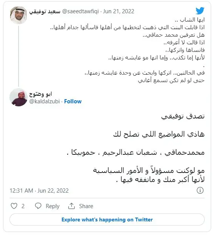Click the Twitter bird logo
The height and width of the screenshot is (235, 213).
[200, 11]
